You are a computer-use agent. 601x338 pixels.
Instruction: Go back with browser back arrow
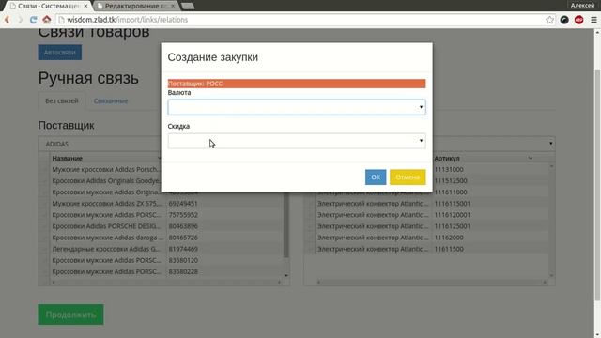click(7, 20)
